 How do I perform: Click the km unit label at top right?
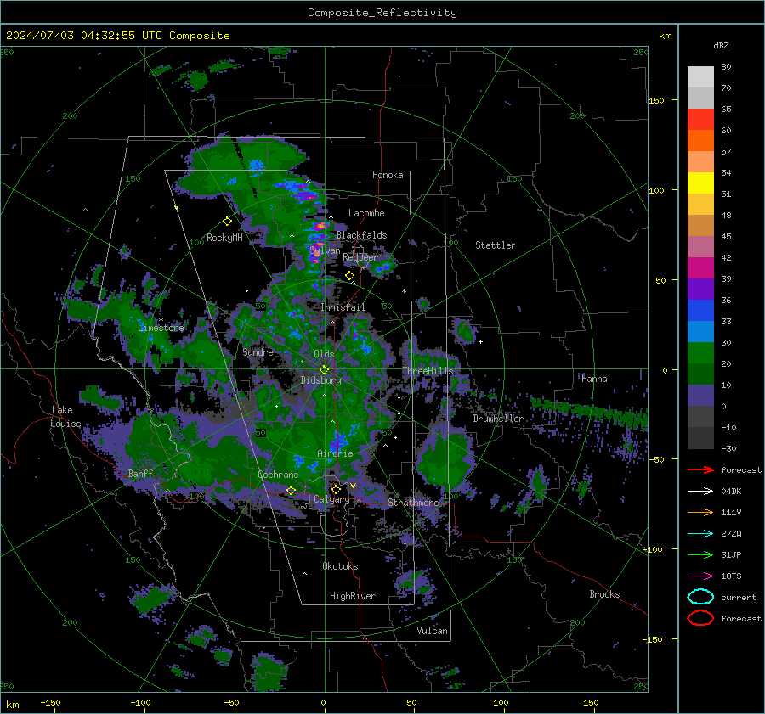(665, 36)
